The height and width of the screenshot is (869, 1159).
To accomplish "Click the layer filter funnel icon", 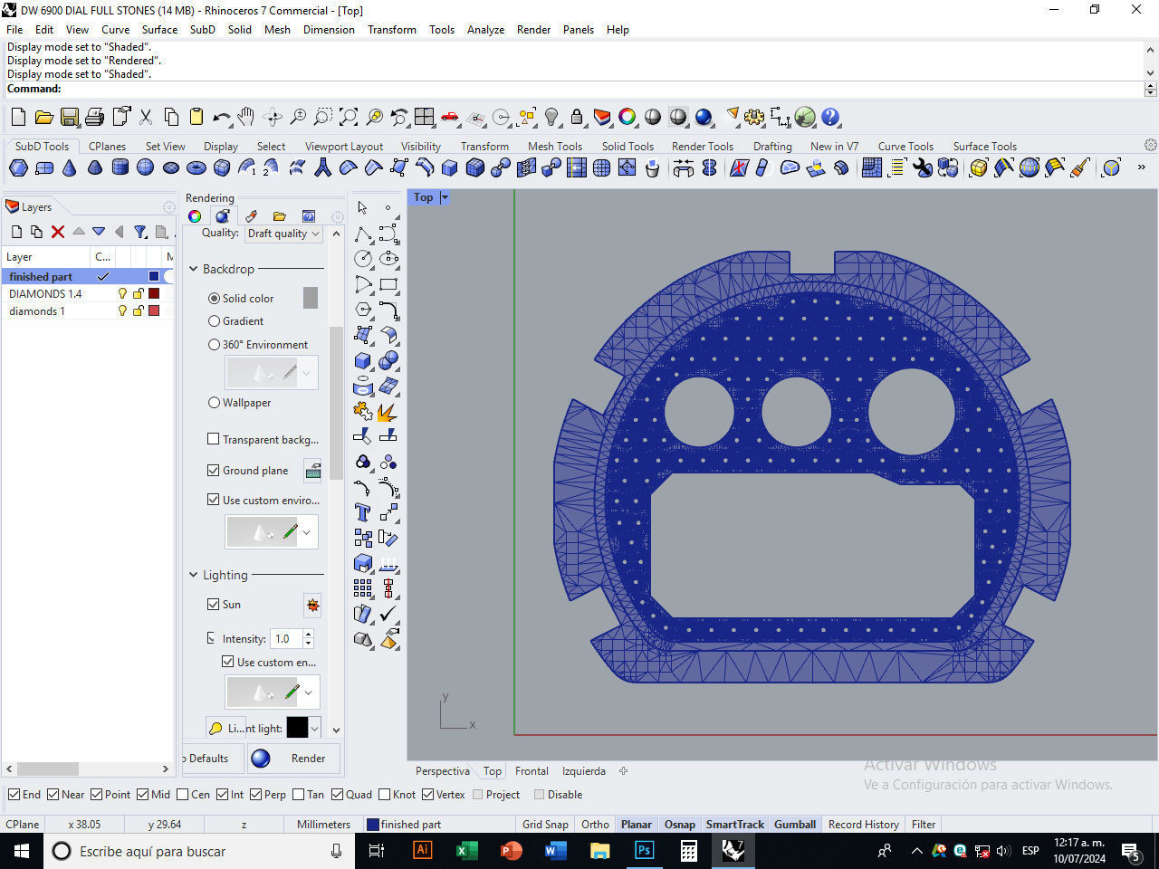I will tap(140, 232).
